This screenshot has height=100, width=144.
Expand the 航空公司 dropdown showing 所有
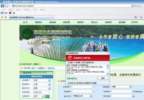[x=49, y=88]
